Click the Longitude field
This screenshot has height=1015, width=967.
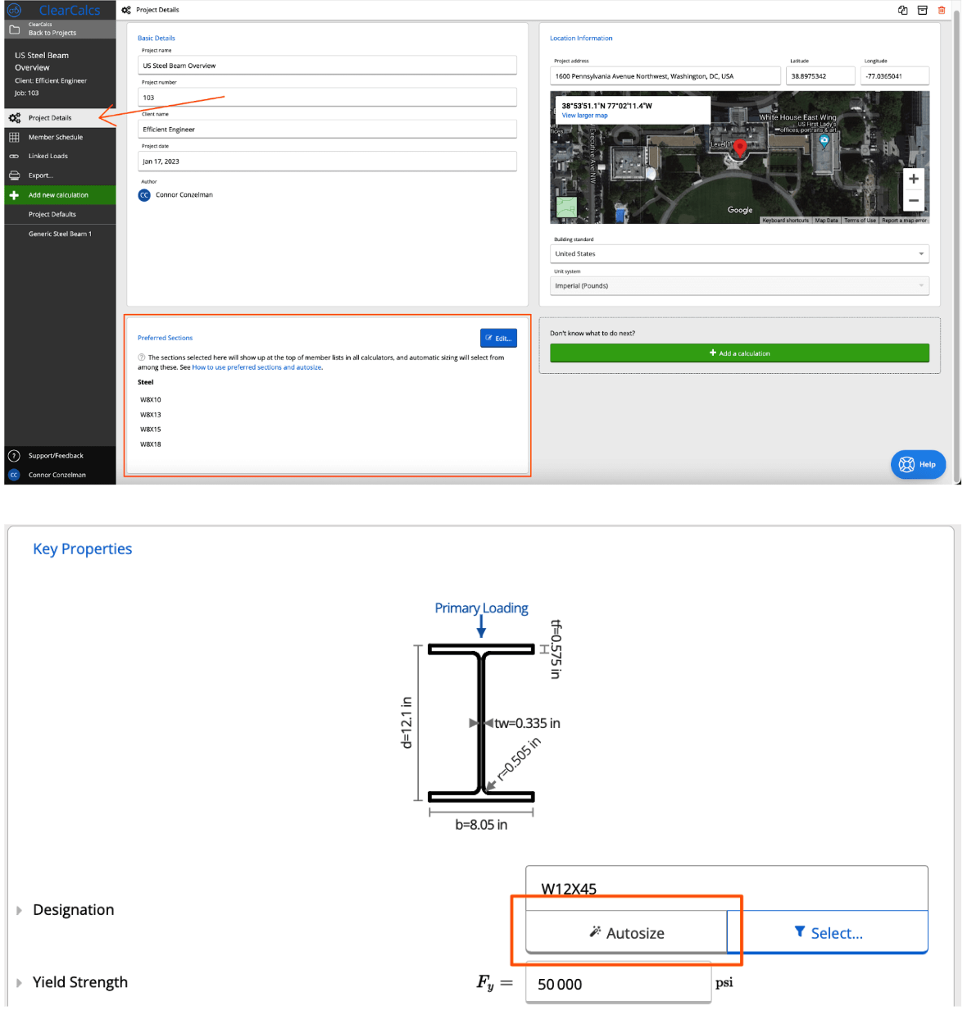point(895,76)
